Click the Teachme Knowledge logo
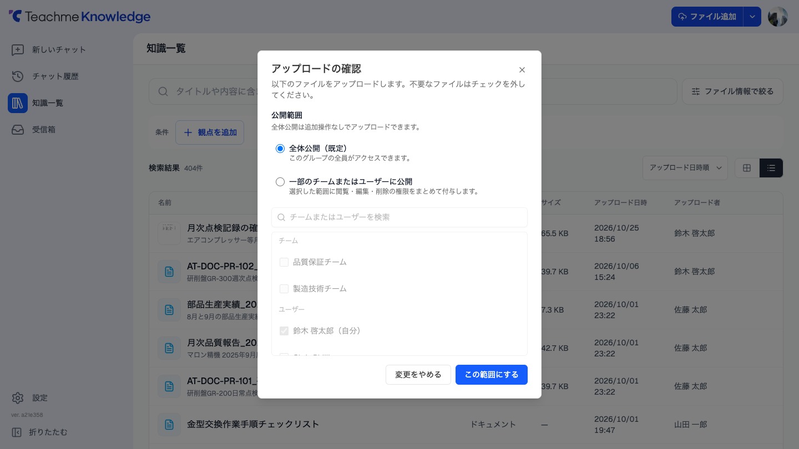 tap(80, 17)
